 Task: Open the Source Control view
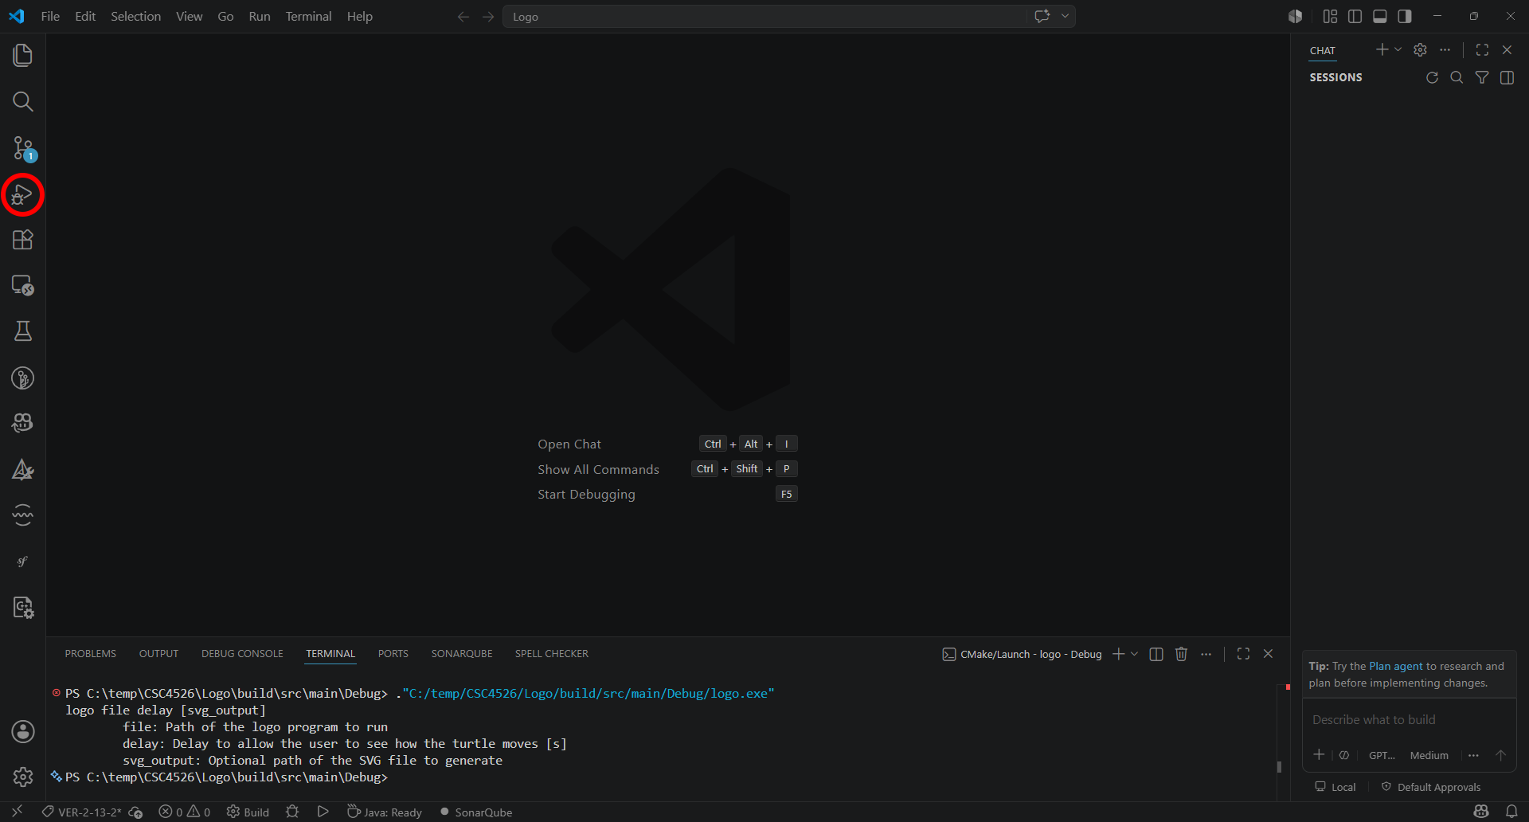tap(22, 147)
